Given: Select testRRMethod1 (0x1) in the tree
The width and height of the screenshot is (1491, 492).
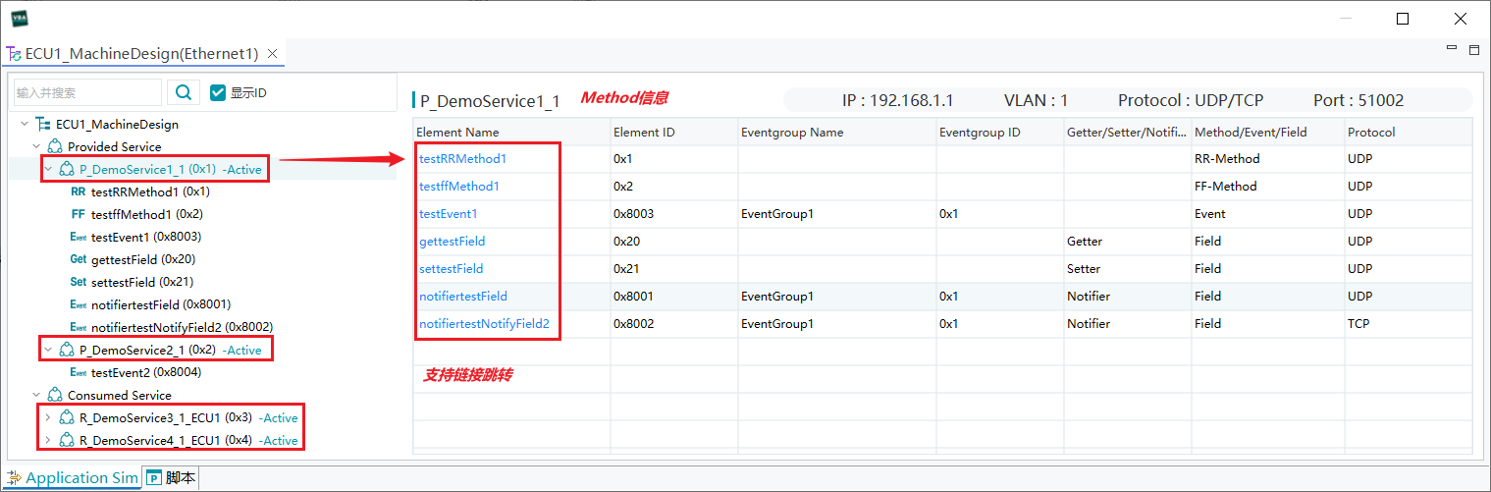Looking at the screenshot, I should tap(150, 191).
